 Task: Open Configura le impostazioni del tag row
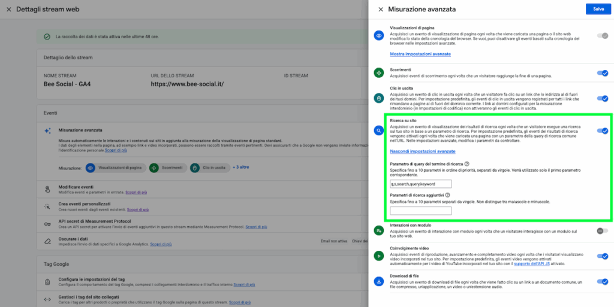(x=204, y=282)
